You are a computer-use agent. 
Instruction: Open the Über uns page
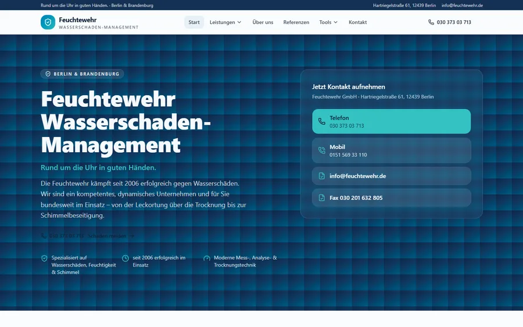(263, 22)
